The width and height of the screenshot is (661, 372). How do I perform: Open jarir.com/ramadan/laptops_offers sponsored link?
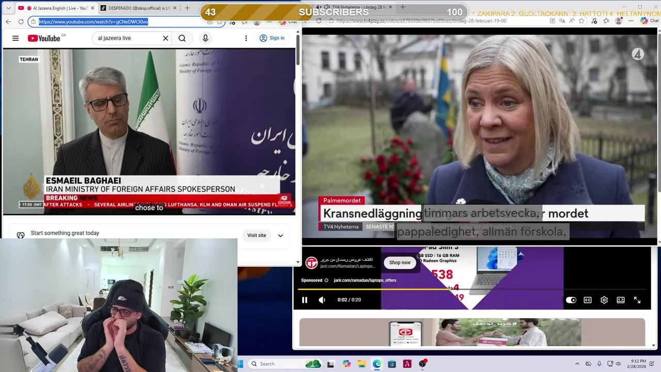pos(365,280)
